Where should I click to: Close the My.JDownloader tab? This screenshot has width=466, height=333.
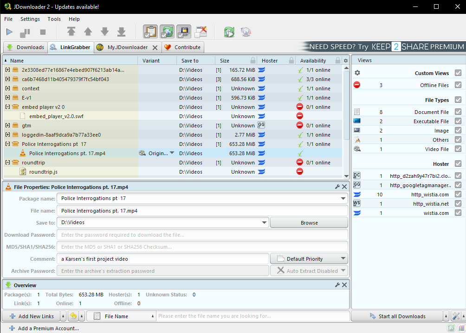155,47
